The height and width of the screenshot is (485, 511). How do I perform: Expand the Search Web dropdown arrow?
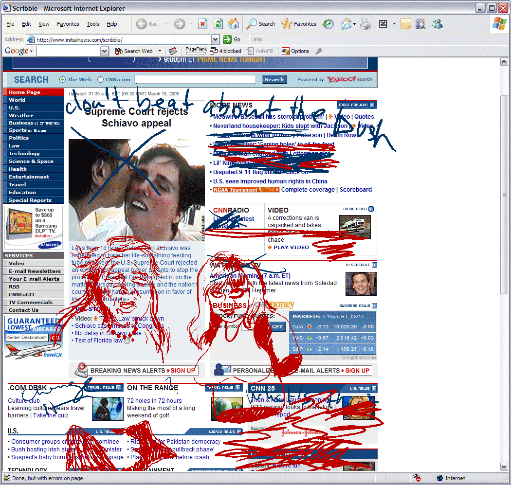coord(160,51)
